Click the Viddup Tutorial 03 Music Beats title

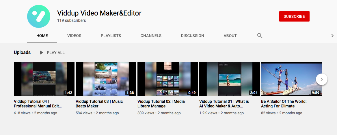click(99, 104)
